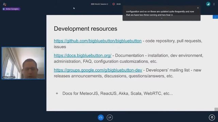The height and width of the screenshot is (122, 218).
Task: Toggle the audio headset button
Action: click(101, 118)
